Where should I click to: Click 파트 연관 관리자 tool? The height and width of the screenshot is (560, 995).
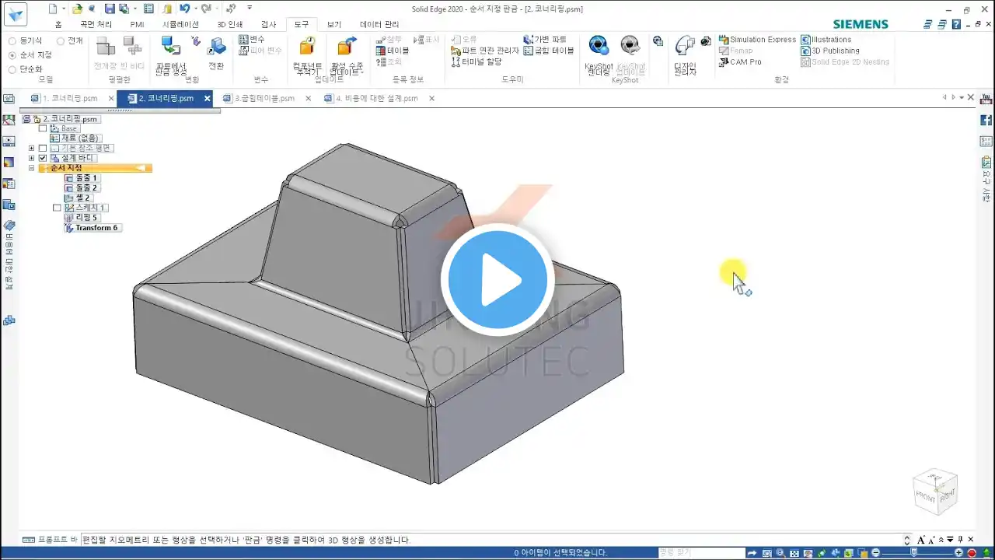485,51
